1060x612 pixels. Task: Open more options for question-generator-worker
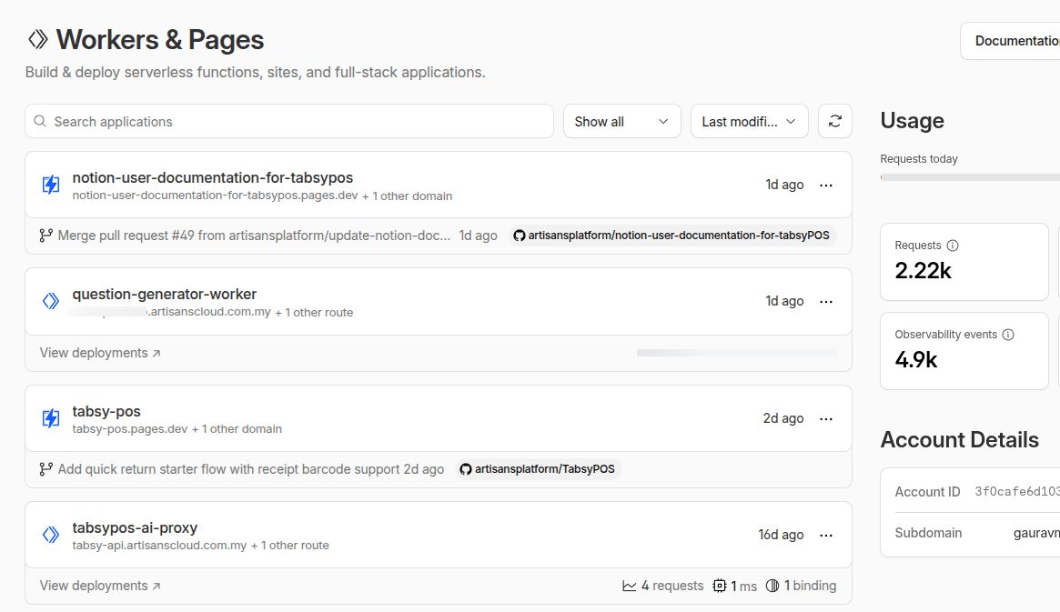pos(826,301)
